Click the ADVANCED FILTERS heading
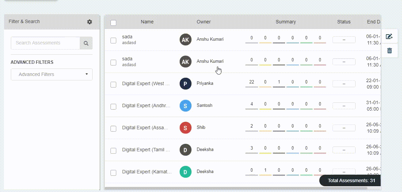The image size is (402, 192). pyautogui.click(x=32, y=62)
